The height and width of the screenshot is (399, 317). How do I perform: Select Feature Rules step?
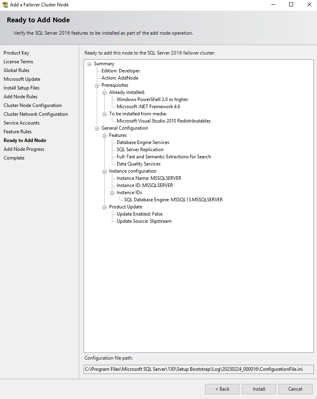pos(18,132)
